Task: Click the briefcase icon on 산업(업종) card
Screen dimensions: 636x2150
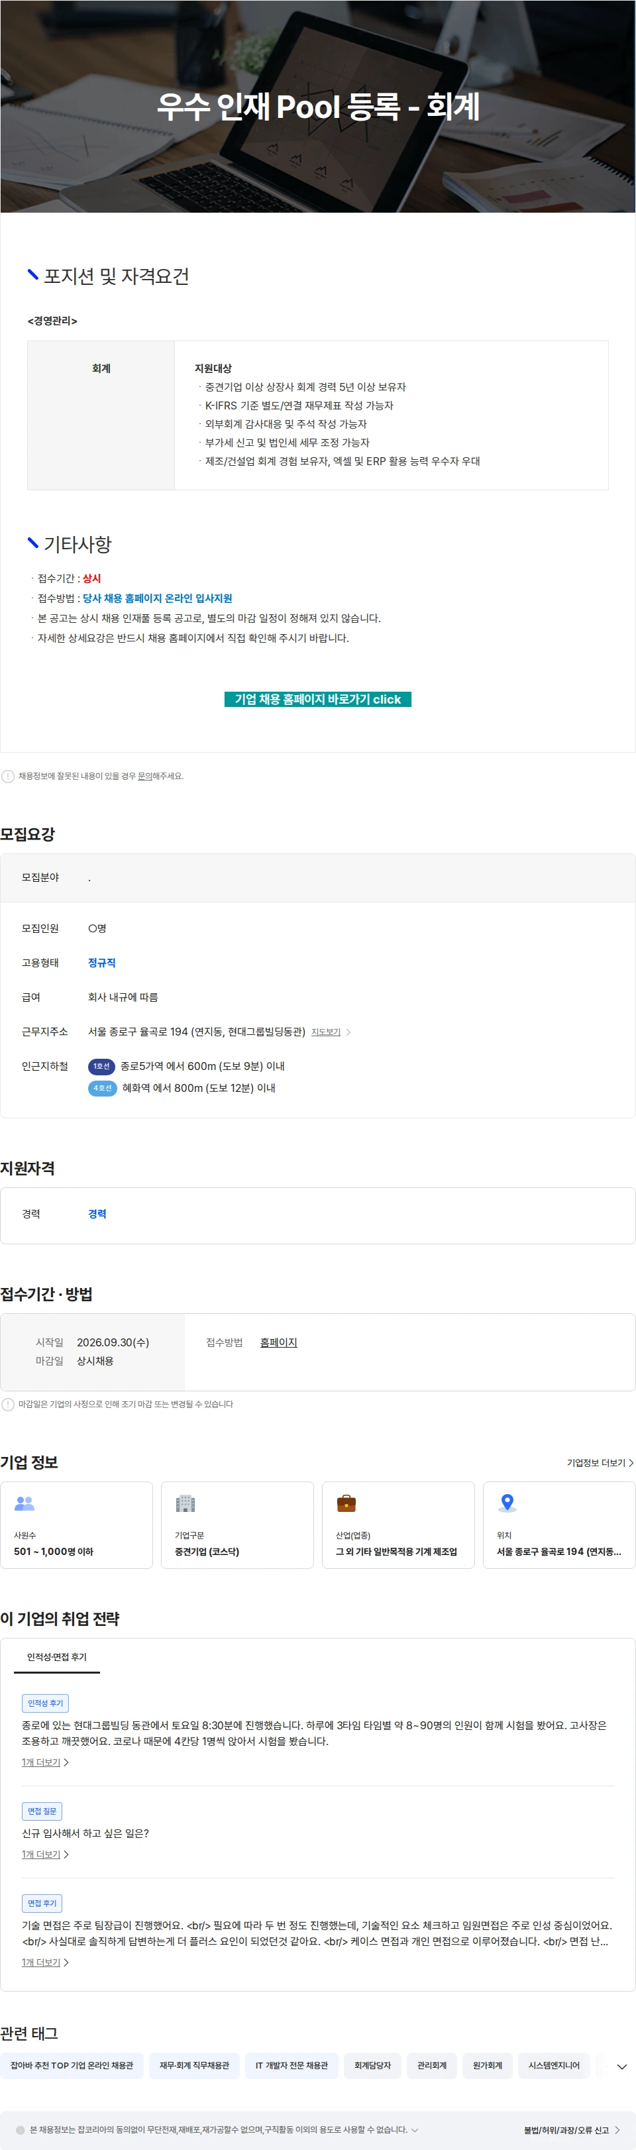Action: click(346, 1504)
